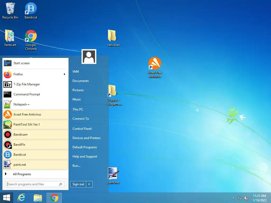The width and height of the screenshot is (271, 203).
Task: Click the Windows Start button
Action: [x=7, y=198]
